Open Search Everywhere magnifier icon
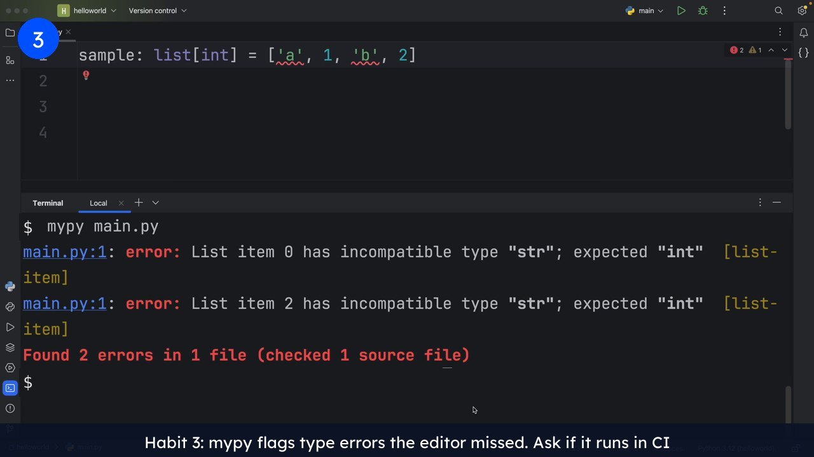The width and height of the screenshot is (814, 457). coord(778,11)
